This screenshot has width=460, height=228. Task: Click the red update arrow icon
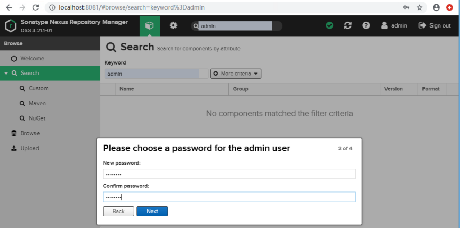(x=450, y=7)
